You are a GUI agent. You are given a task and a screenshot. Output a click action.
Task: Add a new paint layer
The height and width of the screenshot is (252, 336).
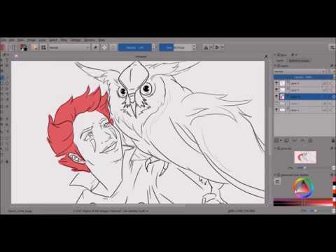point(276,141)
